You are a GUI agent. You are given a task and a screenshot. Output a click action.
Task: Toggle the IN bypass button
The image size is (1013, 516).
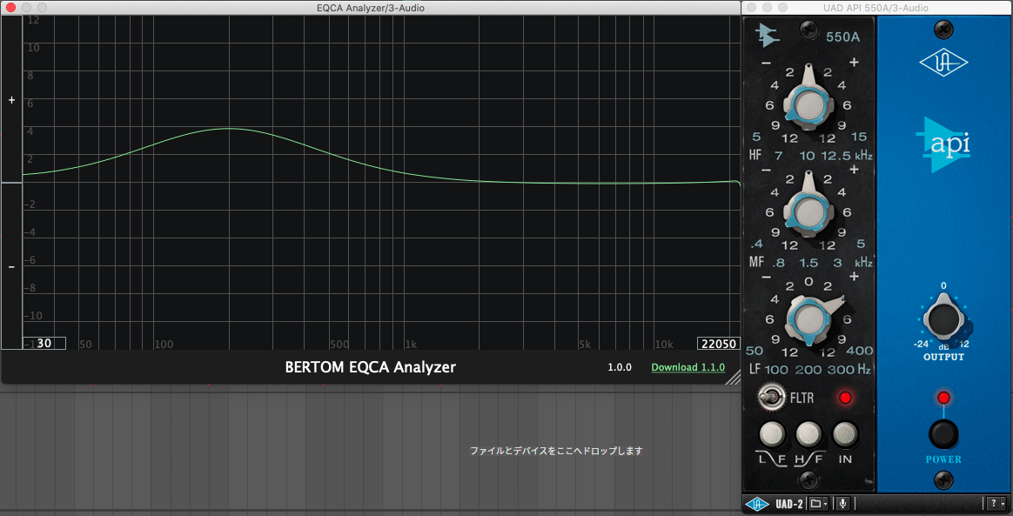click(x=845, y=434)
